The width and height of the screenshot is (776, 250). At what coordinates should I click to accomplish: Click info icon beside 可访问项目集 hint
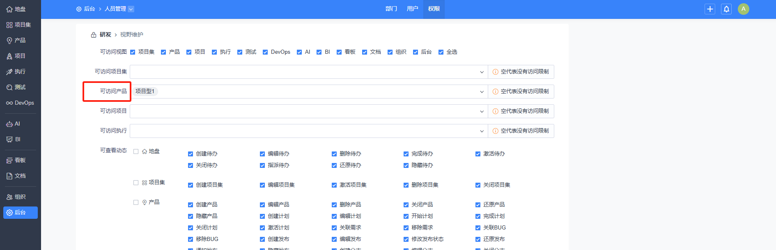(x=496, y=72)
